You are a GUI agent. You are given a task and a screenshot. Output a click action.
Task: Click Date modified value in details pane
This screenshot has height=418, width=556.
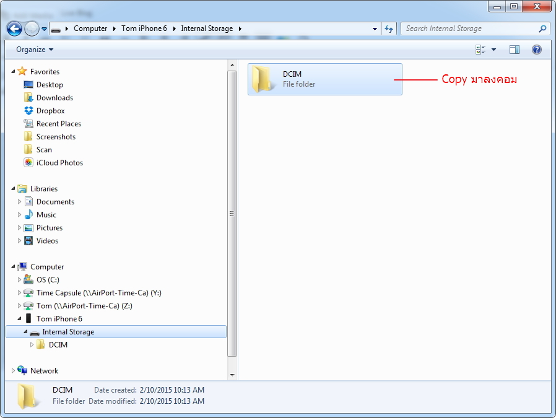tap(172, 401)
